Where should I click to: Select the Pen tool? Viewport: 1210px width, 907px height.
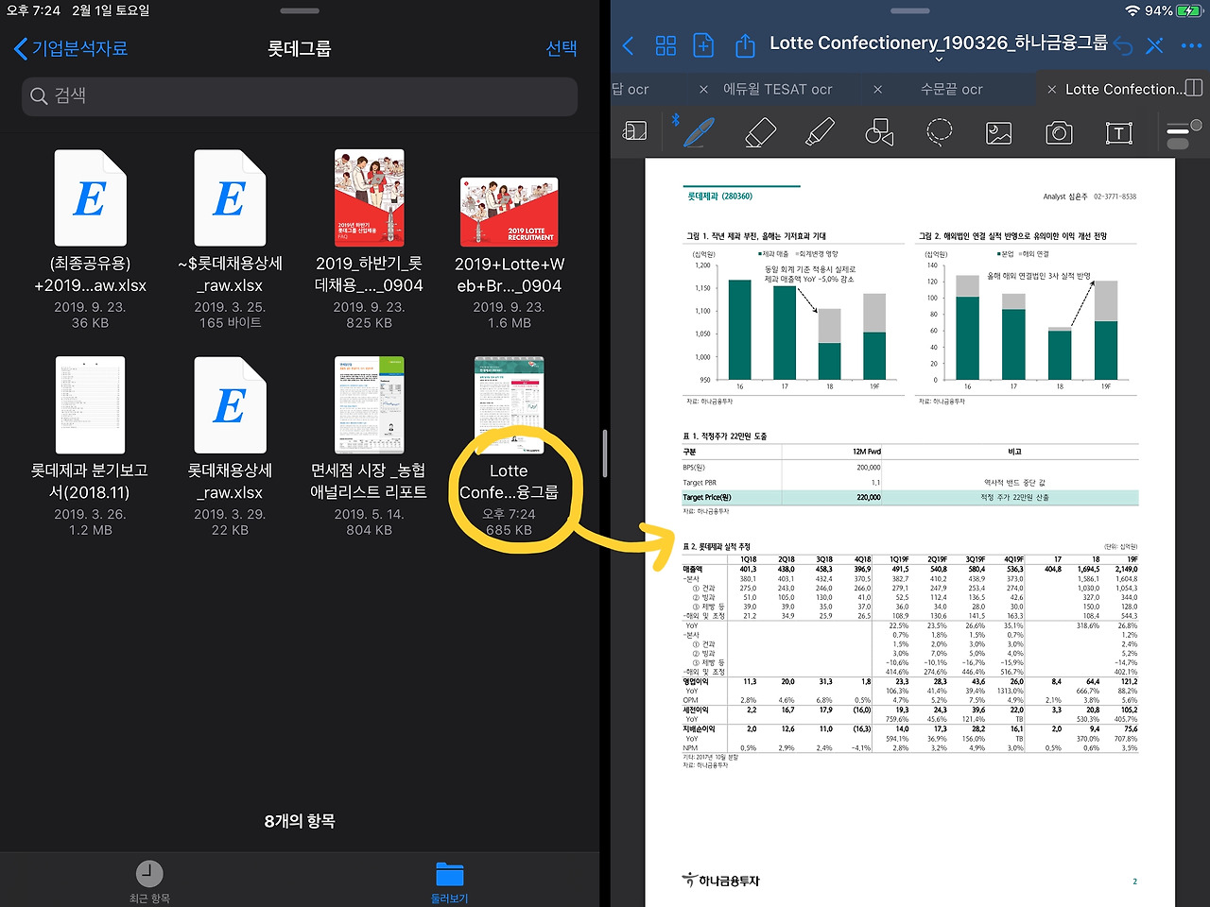[x=698, y=131]
